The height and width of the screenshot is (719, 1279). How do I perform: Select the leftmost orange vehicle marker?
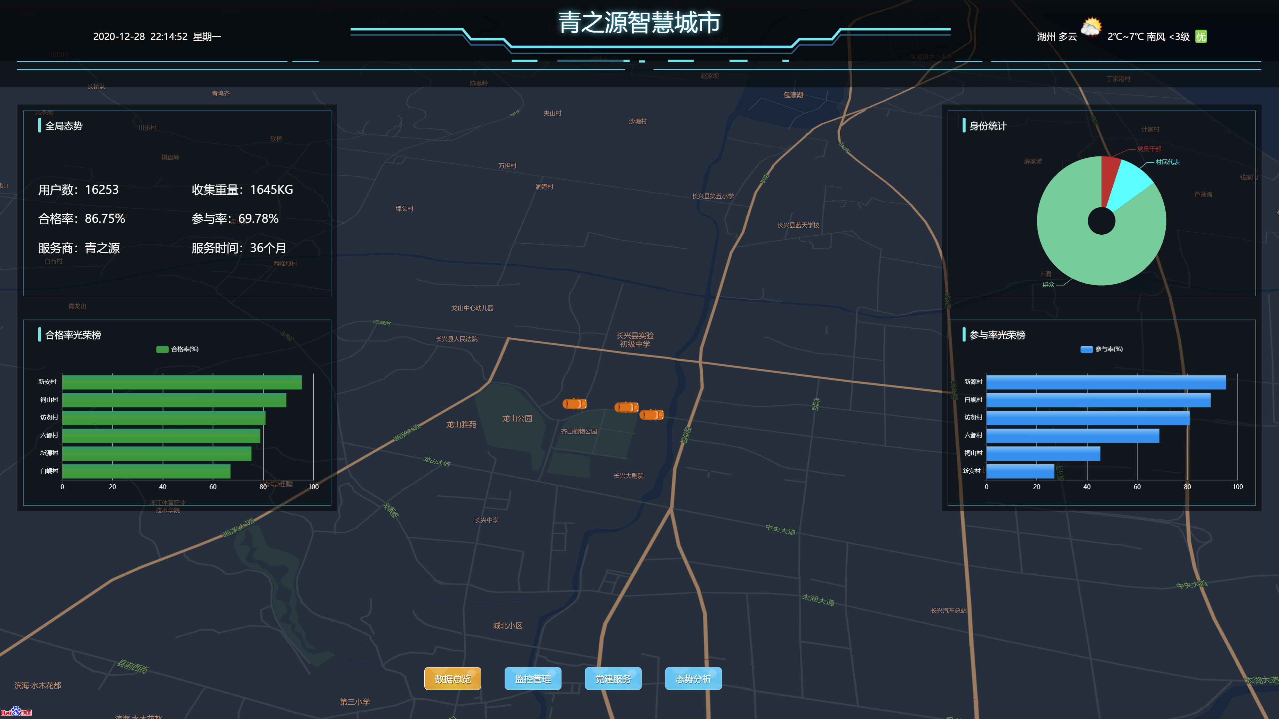coord(575,404)
